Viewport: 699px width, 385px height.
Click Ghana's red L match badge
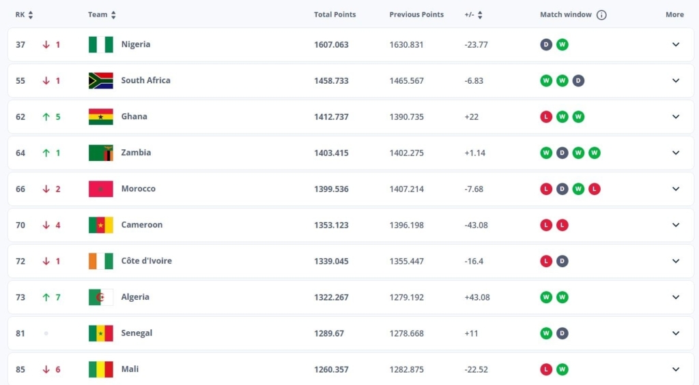pyautogui.click(x=546, y=117)
